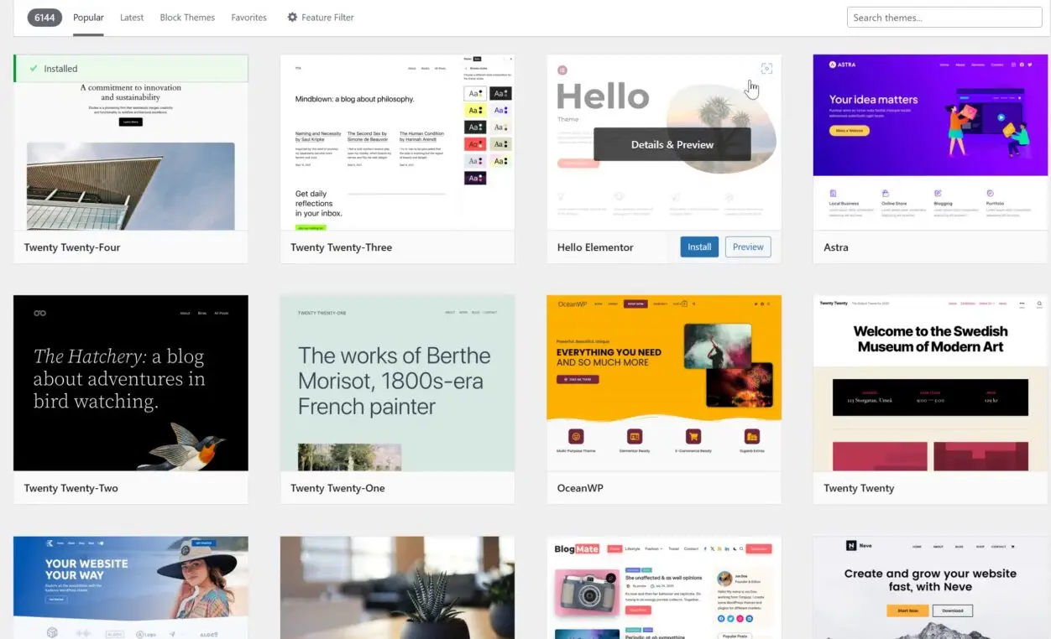Click Astra's Portfolio icon

pyautogui.click(x=991, y=193)
